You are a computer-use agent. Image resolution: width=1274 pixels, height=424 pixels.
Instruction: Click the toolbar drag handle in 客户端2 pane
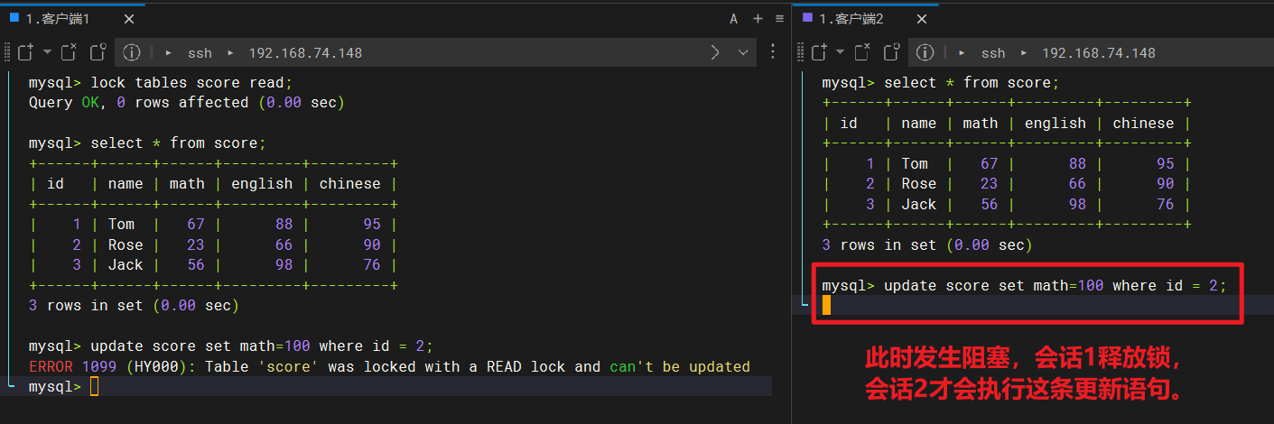[799, 52]
